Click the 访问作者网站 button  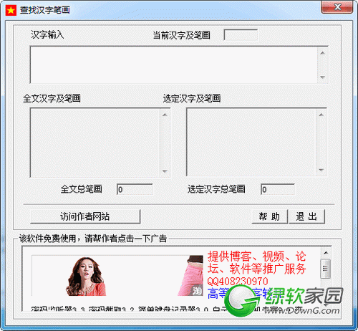click(85, 216)
